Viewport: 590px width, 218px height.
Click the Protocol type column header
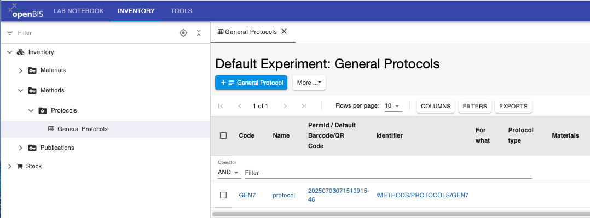pyautogui.click(x=521, y=135)
